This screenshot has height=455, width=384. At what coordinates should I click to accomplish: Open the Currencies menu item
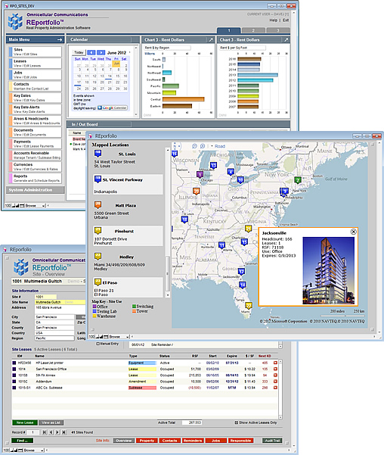pos(35,167)
